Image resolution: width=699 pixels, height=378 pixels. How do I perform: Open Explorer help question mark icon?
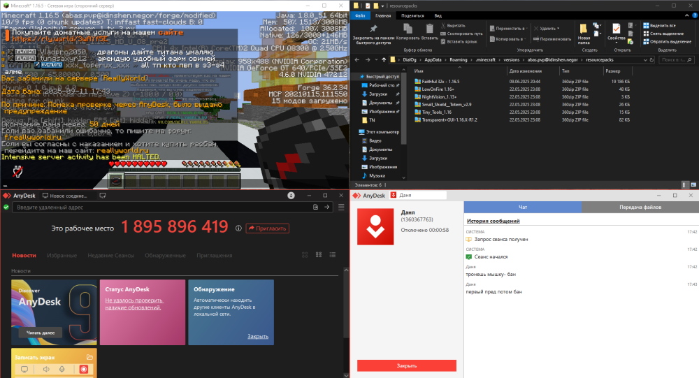tap(695, 15)
